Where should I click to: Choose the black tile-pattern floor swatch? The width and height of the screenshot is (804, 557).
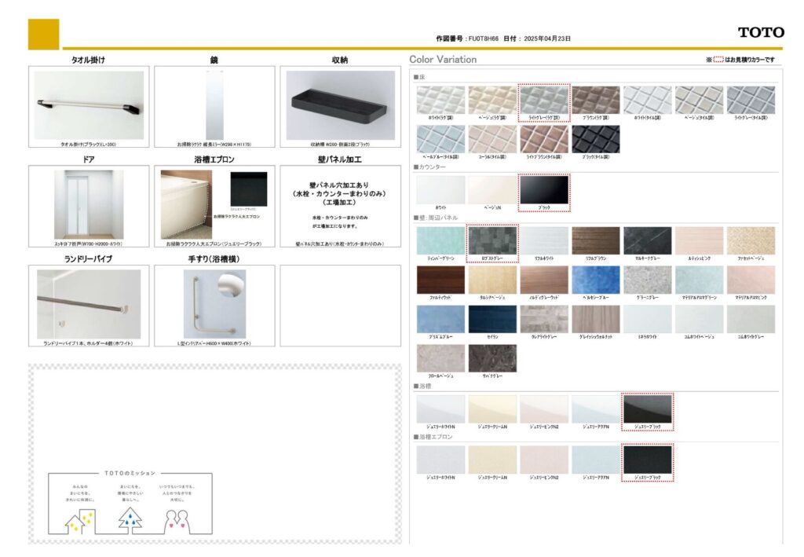595,139
